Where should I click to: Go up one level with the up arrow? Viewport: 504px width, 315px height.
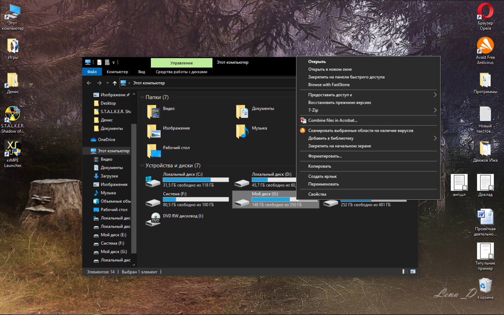pos(115,83)
